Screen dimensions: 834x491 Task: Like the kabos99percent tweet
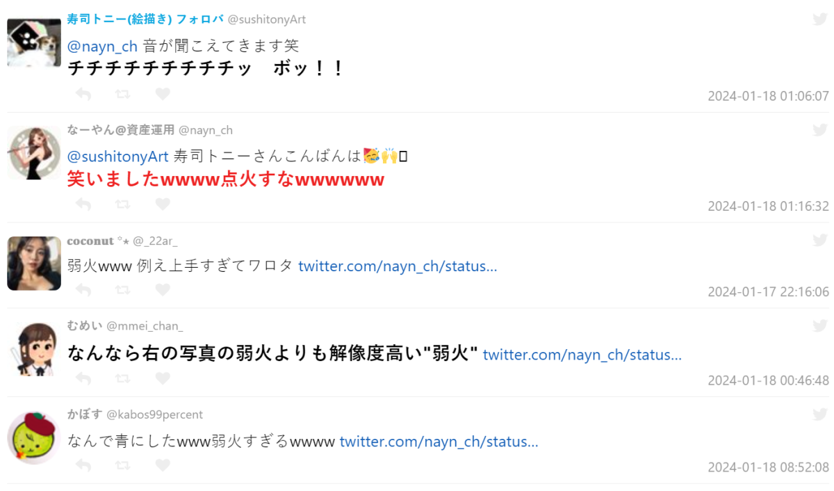pyautogui.click(x=162, y=465)
